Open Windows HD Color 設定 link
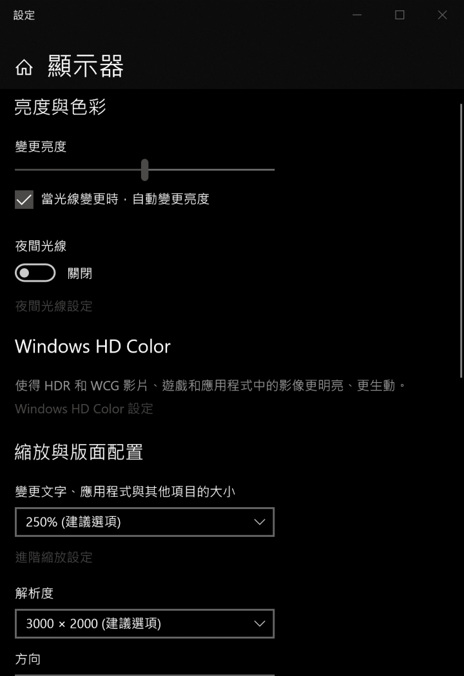The width and height of the screenshot is (464, 676). [x=84, y=409]
